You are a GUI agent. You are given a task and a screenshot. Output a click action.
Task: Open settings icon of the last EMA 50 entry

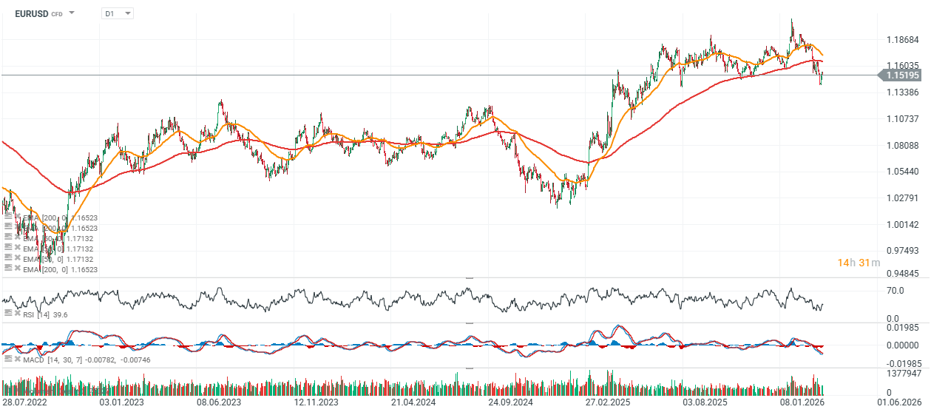pos(8,260)
